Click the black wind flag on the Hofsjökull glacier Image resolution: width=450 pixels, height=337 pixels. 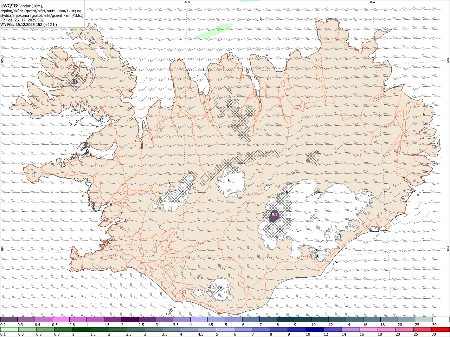[229, 180]
